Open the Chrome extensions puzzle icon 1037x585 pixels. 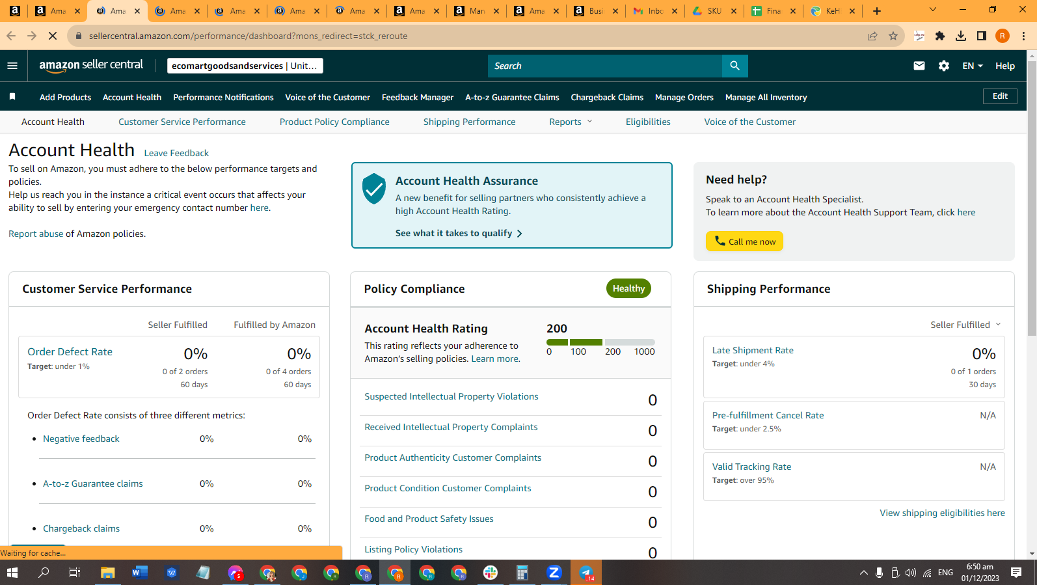click(940, 36)
